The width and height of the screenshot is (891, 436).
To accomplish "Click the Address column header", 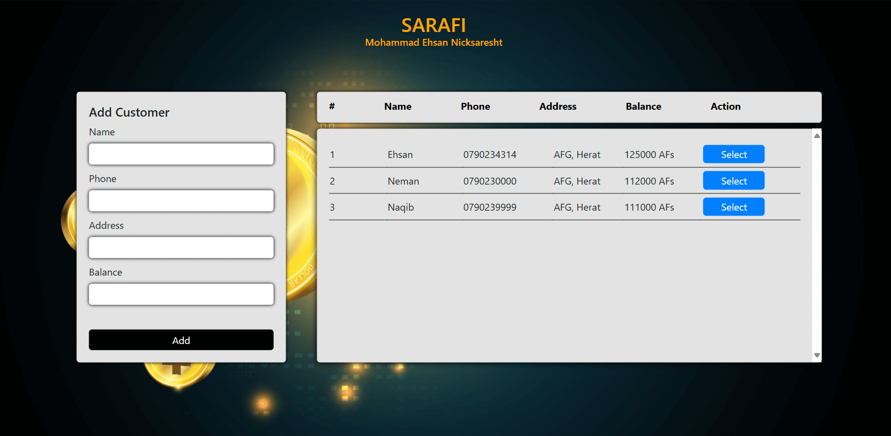I will click(558, 107).
